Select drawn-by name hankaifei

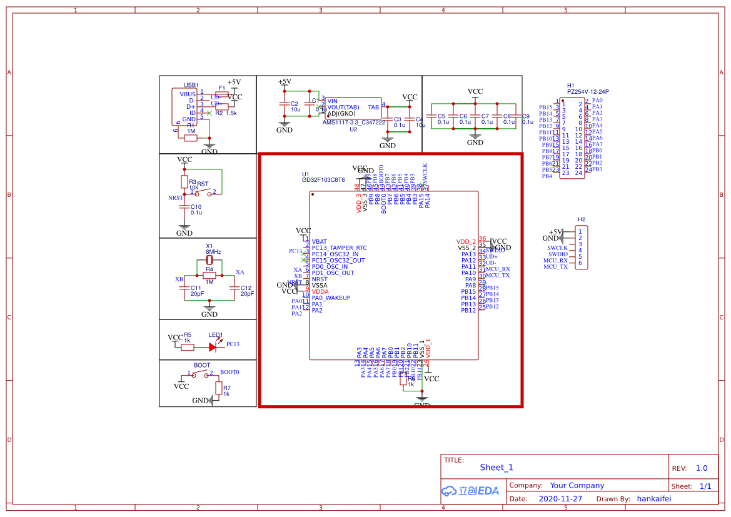(x=654, y=499)
